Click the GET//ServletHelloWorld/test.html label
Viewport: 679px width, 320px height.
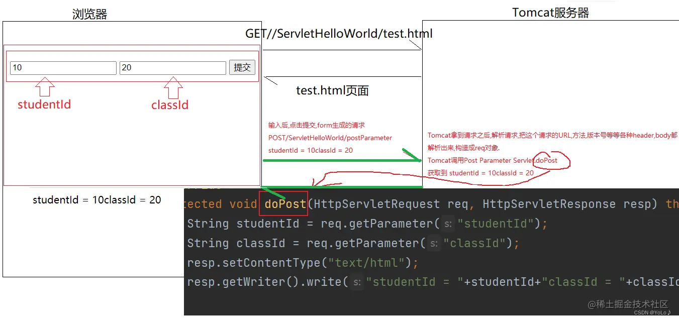point(339,34)
